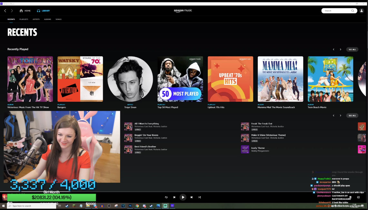This screenshot has height=210, width=368.
Task: Open the Windows Start menu
Action: pos(3,206)
